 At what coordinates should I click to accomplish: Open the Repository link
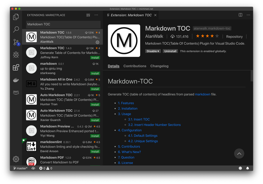pyautogui.click(x=234, y=36)
